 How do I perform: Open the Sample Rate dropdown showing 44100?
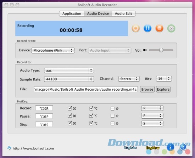click(x=69, y=79)
